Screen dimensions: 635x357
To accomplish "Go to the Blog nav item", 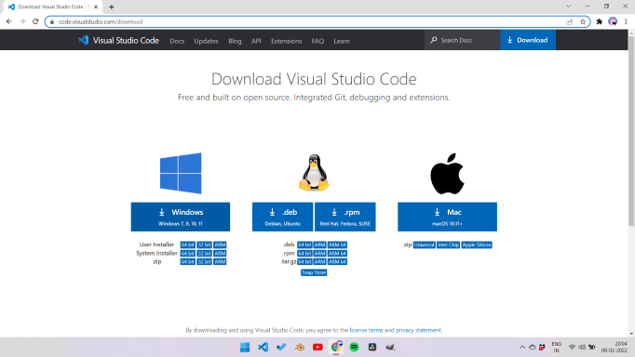I will click(235, 41).
